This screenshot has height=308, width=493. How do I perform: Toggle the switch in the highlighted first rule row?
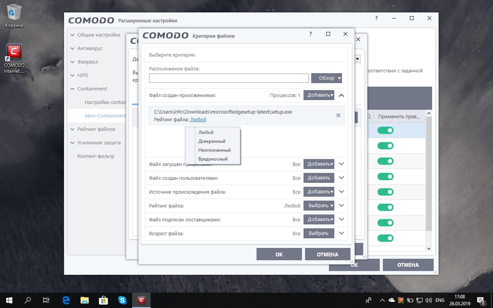point(386,131)
